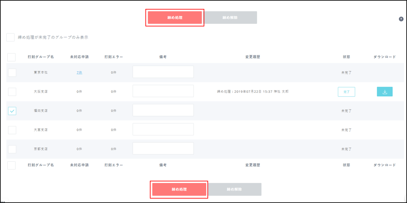Click the top 締め処理 button
Screen dimensions: 407x203
pos(175,17)
